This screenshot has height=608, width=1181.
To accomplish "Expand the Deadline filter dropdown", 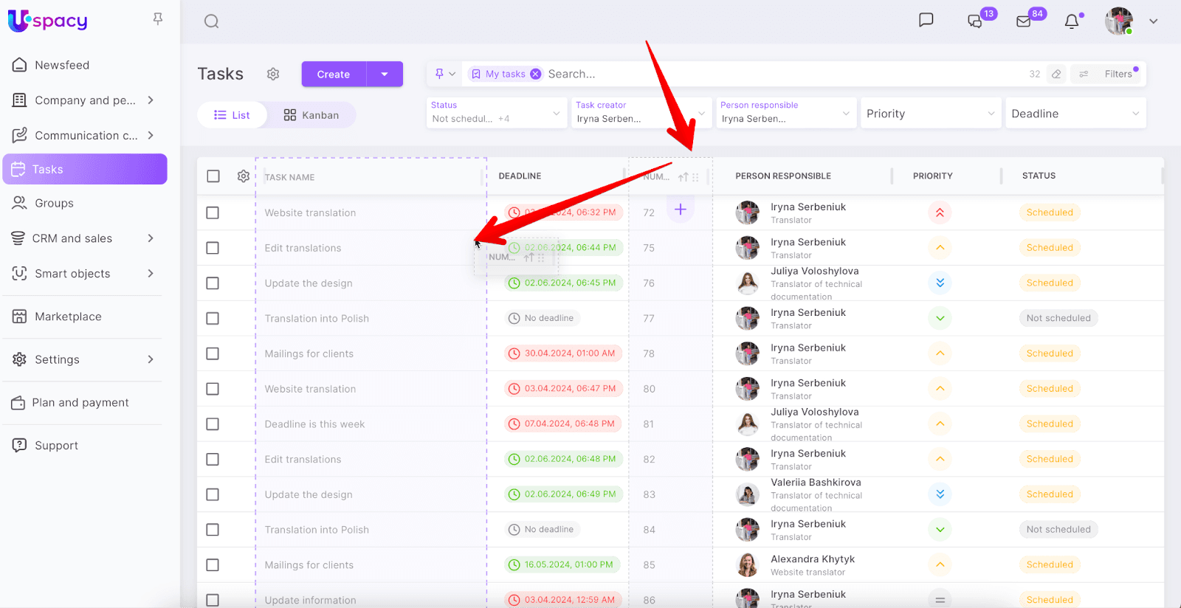I will click(x=1075, y=114).
